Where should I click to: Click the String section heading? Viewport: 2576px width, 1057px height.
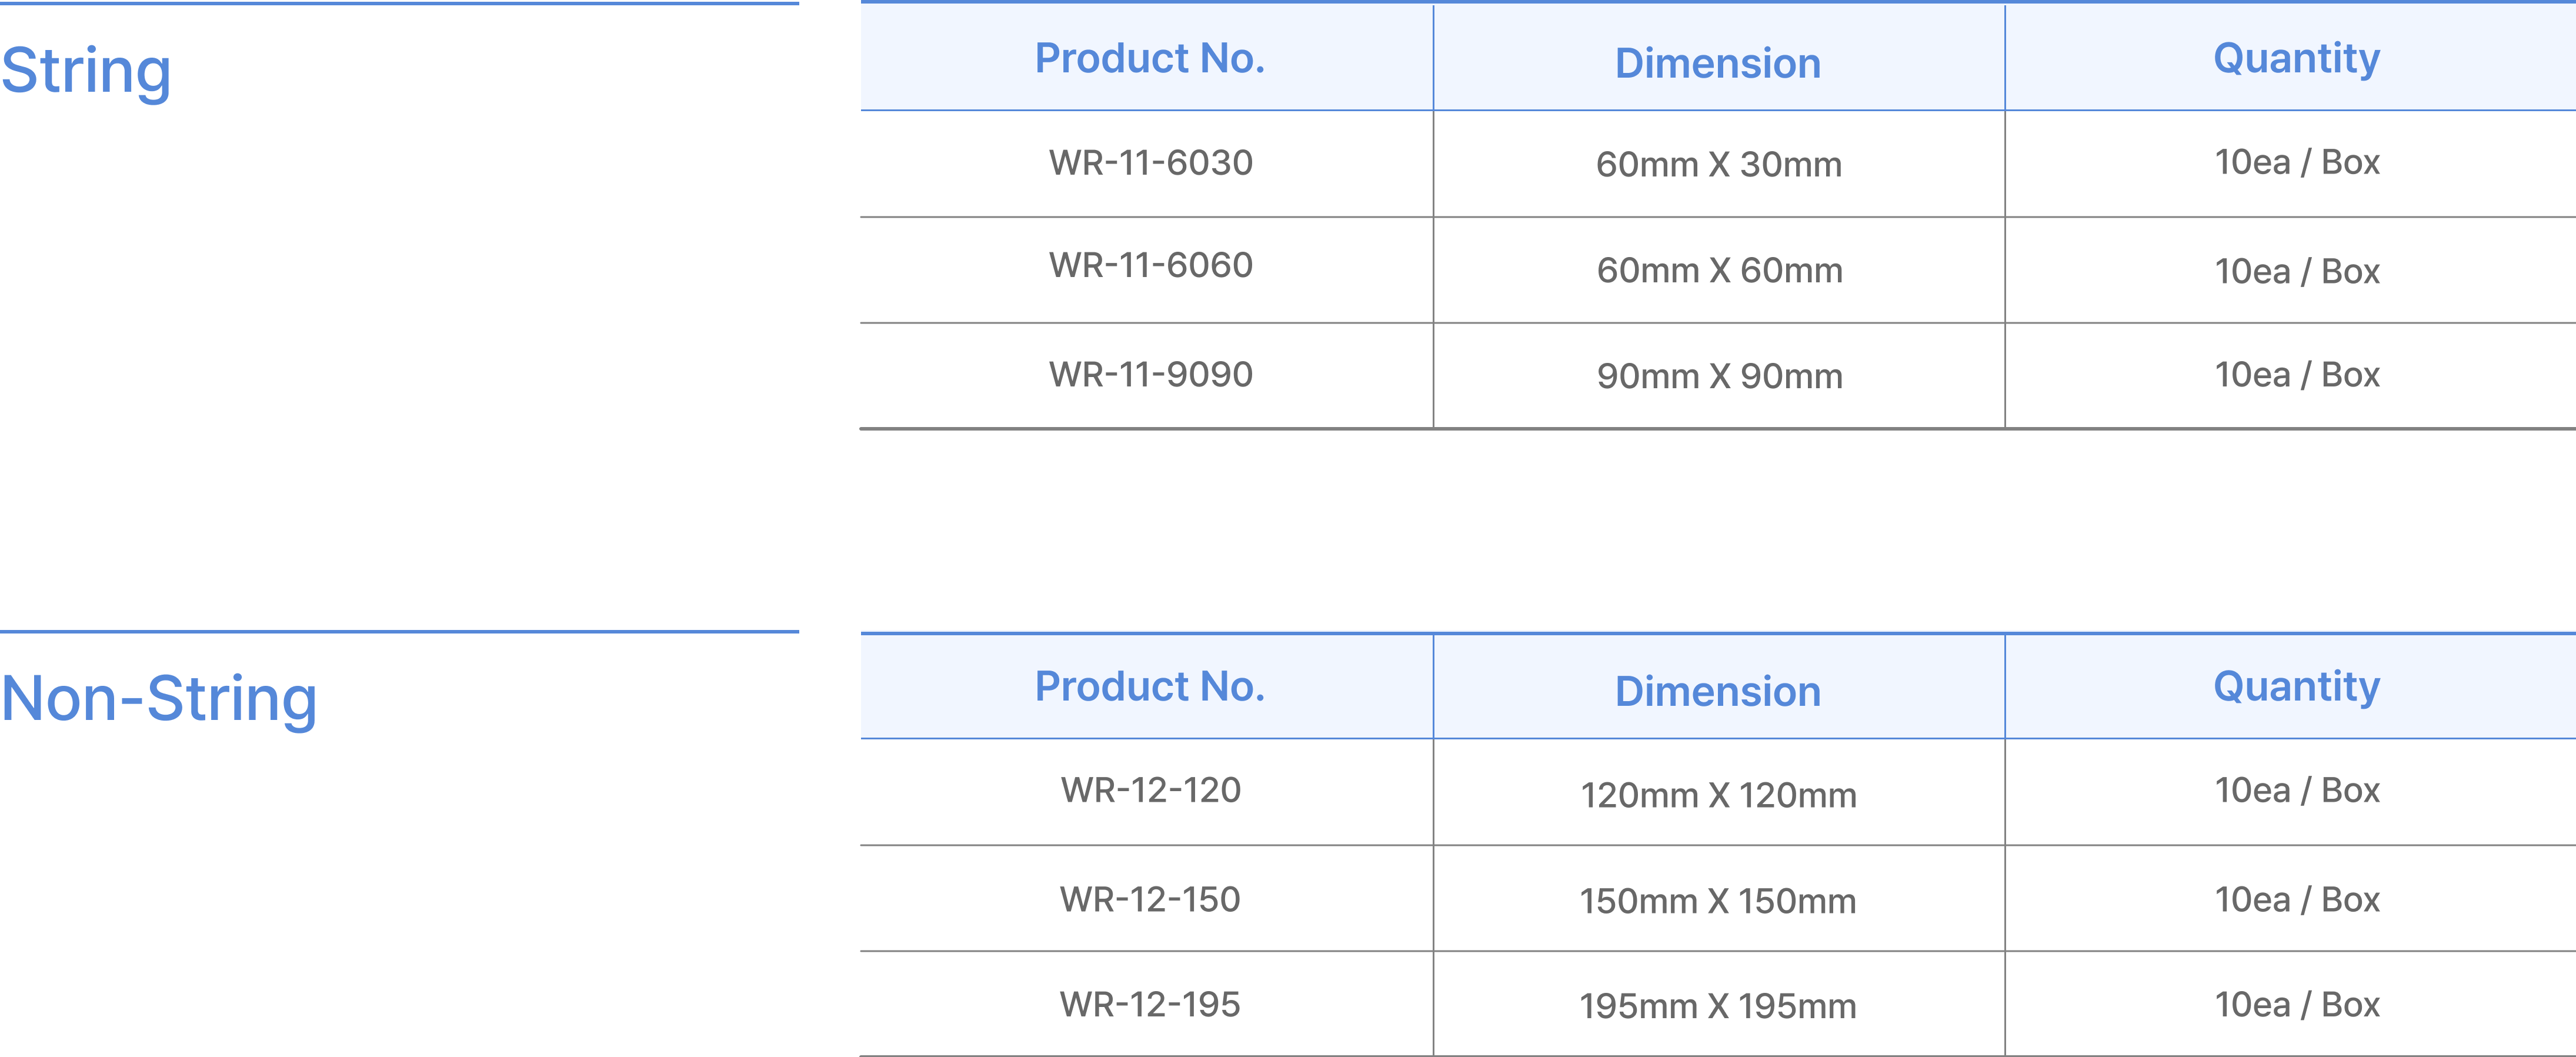coord(86,72)
